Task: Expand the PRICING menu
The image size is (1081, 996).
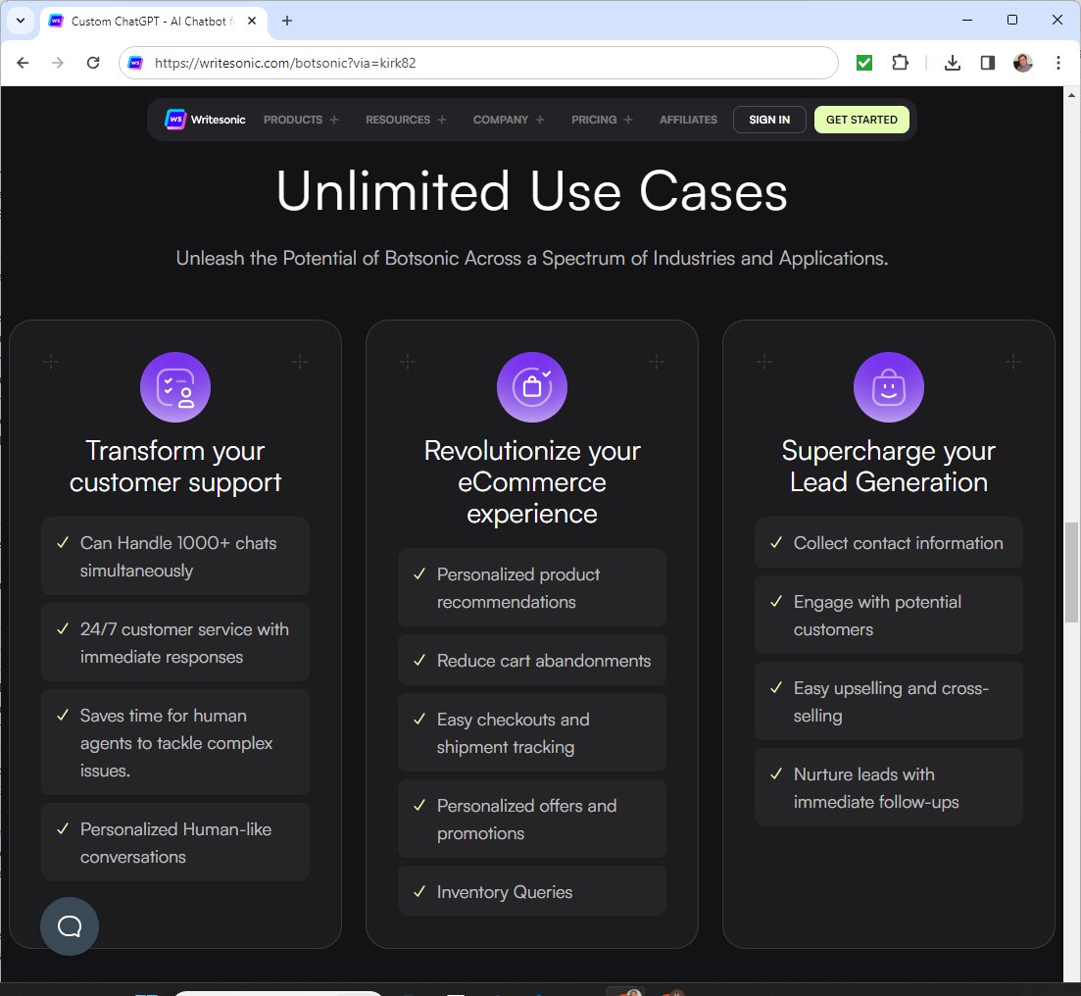Action: (602, 120)
